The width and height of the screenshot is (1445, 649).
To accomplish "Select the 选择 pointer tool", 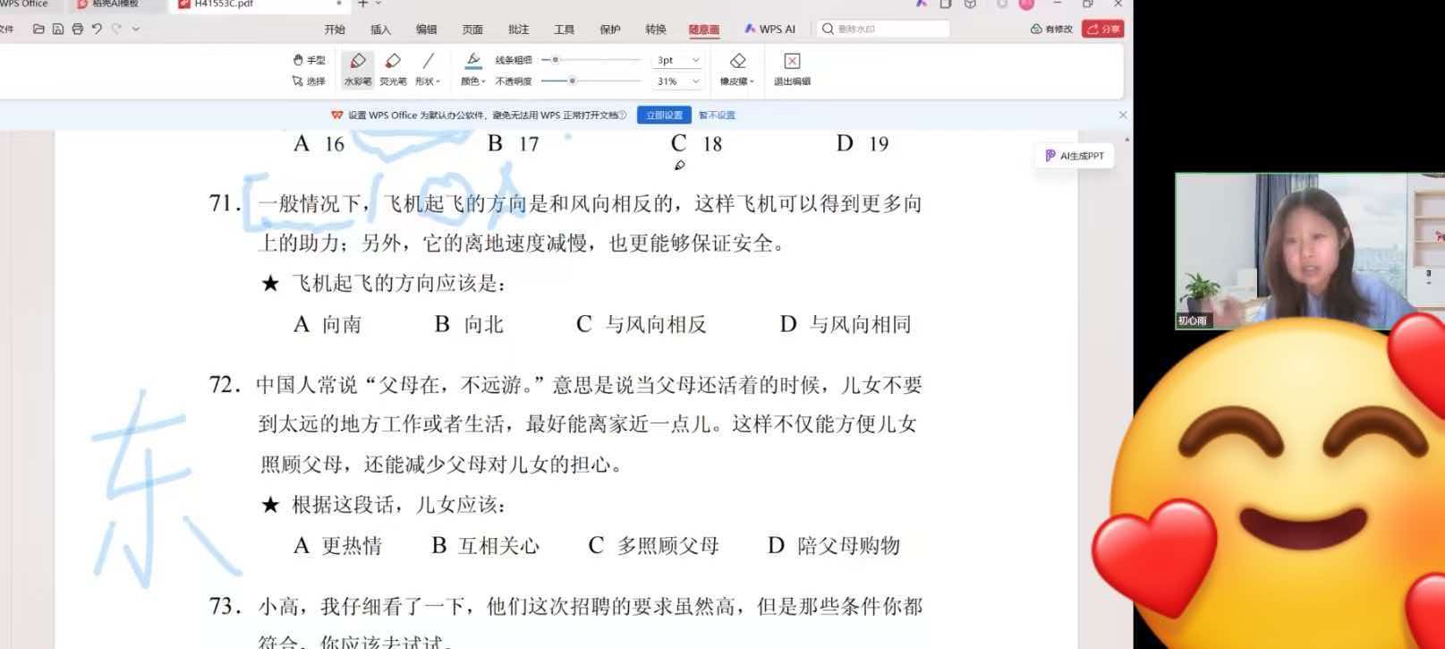I will pos(309,81).
